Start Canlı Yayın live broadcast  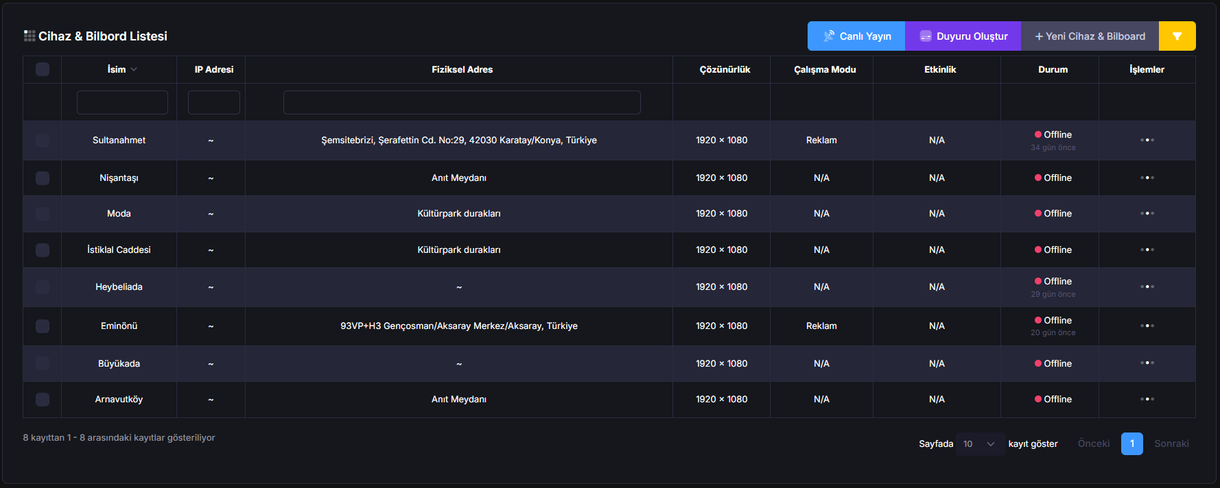coord(856,36)
